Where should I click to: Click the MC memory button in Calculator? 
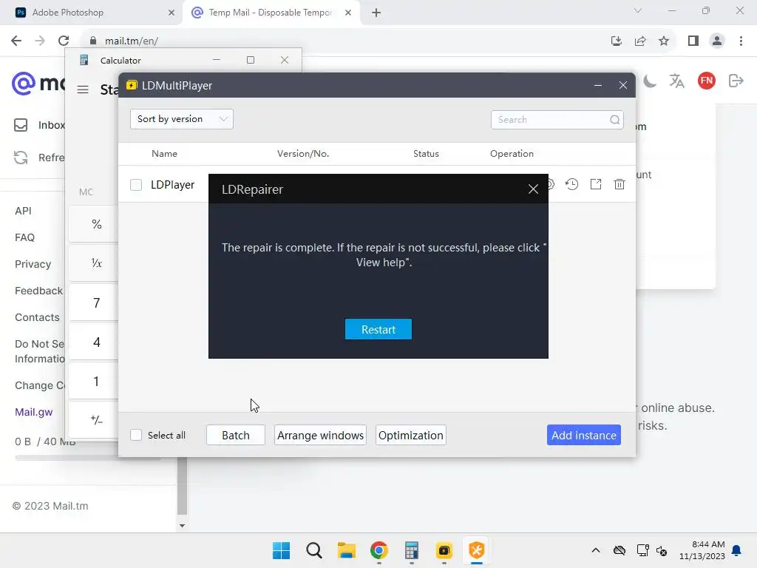[86, 192]
